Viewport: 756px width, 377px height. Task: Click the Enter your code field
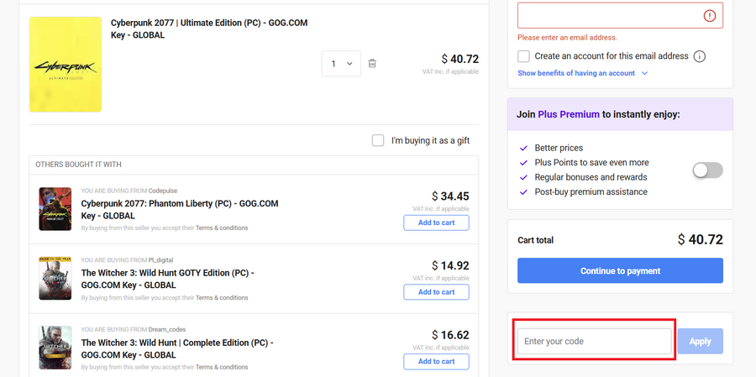point(595,341)
